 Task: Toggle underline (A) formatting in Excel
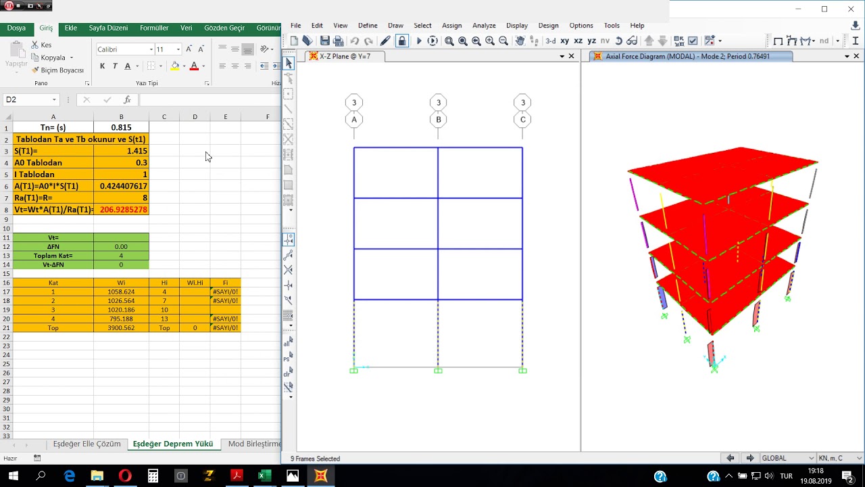(127, 66)
